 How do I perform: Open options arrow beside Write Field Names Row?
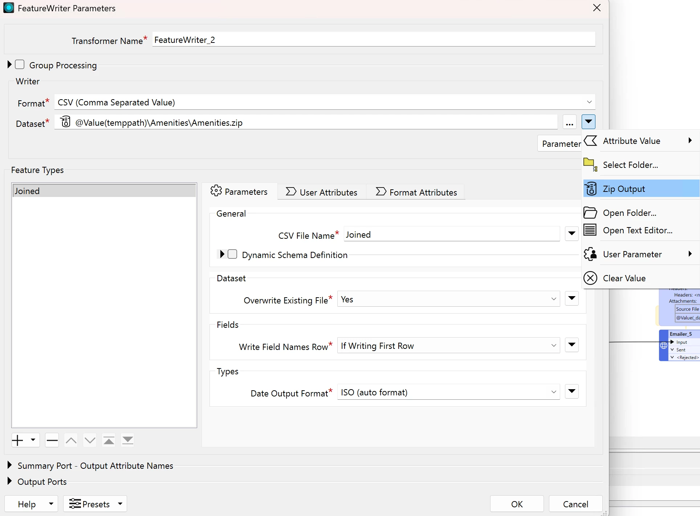[x=572, y=345]
